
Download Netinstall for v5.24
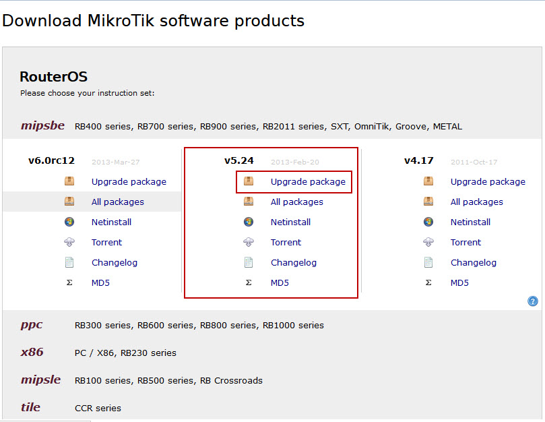290,222
